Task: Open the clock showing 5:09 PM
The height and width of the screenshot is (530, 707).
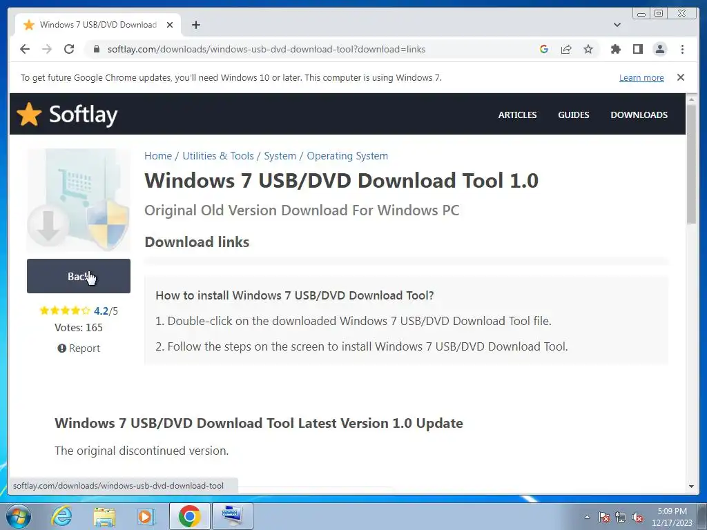Action: [x=672, y=517]
